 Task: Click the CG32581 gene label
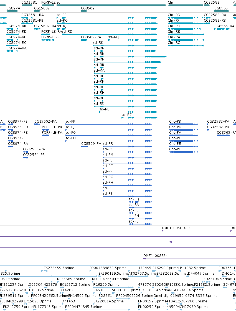29,2
